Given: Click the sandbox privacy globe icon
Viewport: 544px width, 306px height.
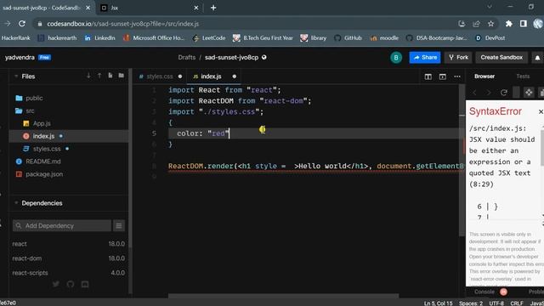Looking at the screenshot, I should [264, 57].
